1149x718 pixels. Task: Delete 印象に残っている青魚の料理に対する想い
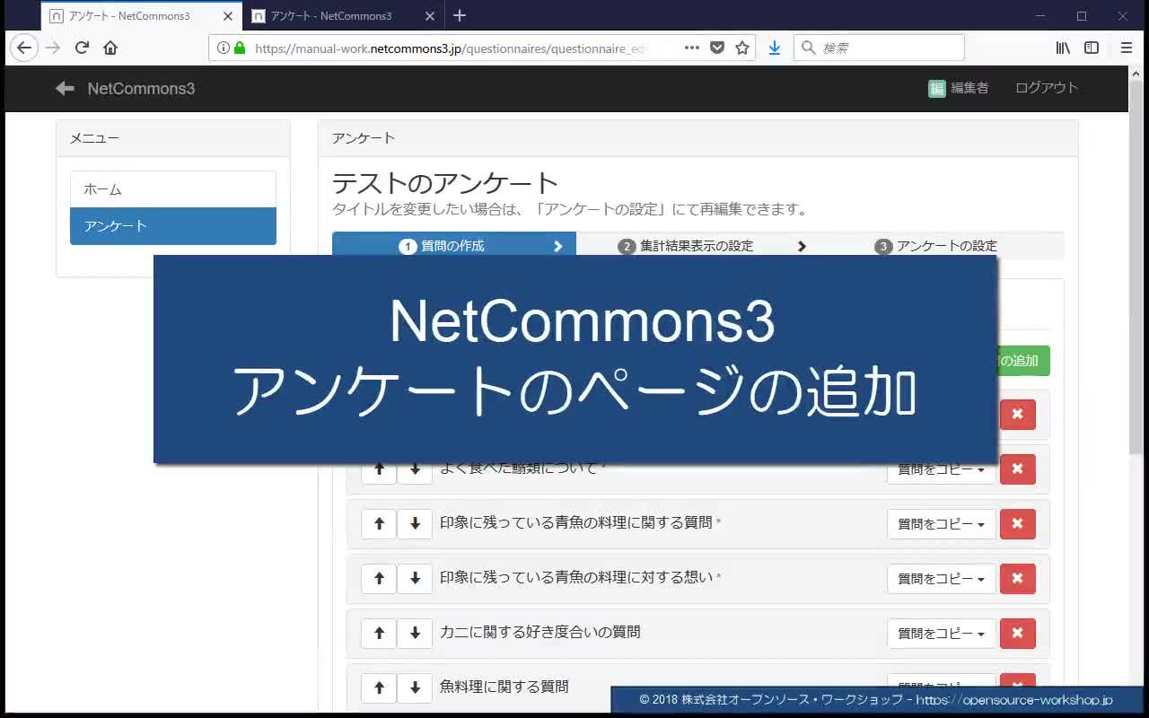click(1017, 579)
